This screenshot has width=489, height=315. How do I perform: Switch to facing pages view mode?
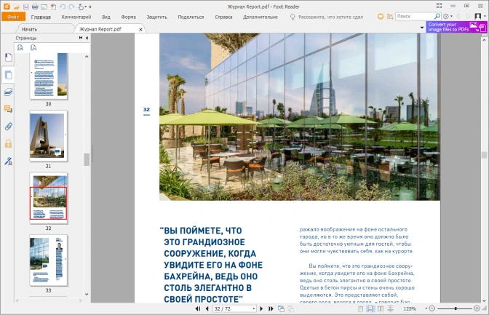tap(381, 308)
